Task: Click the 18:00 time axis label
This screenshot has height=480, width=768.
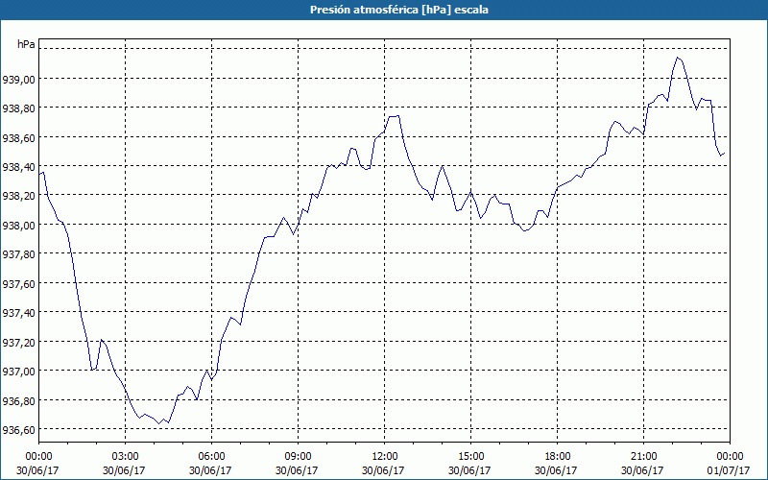Action: [x=557, y=457]
